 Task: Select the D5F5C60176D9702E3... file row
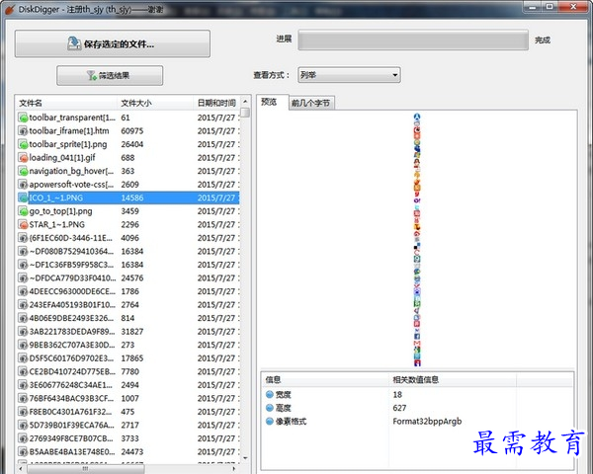(128, 358)
